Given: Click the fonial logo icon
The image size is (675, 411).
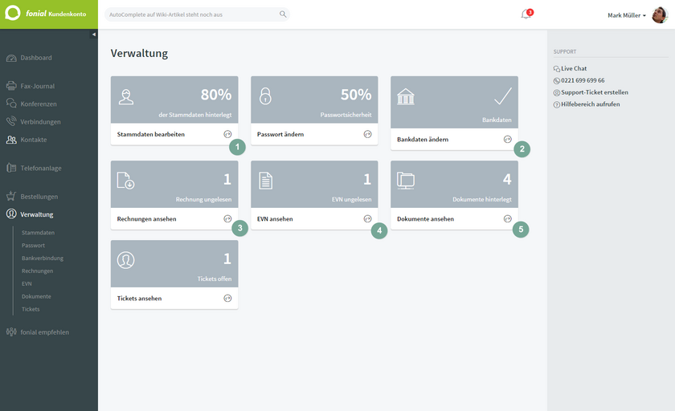Looking at the screenshot, I should tap(13, 13).
